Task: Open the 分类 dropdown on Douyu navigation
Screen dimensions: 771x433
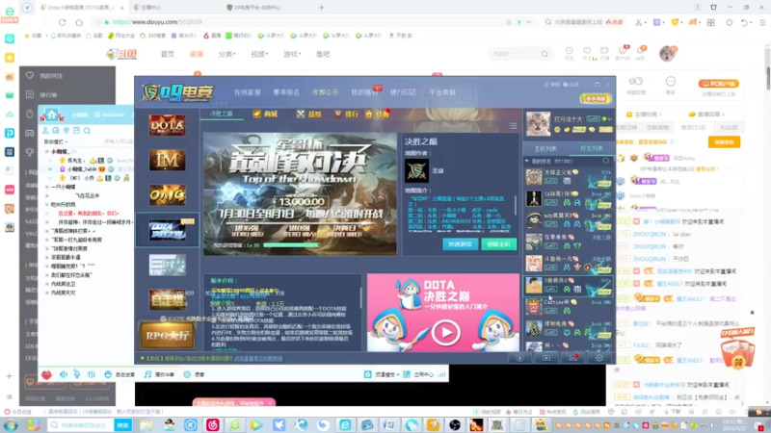Action: 226,54
